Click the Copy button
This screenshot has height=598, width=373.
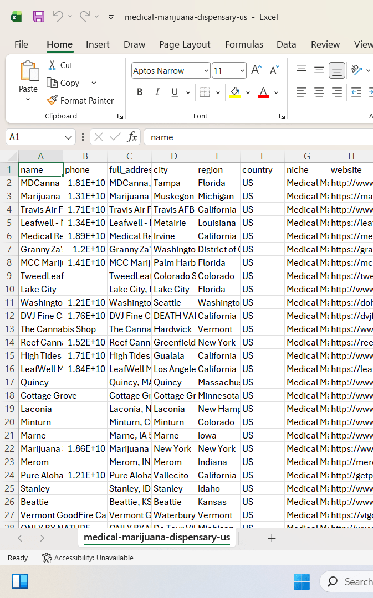click(63, 83)
